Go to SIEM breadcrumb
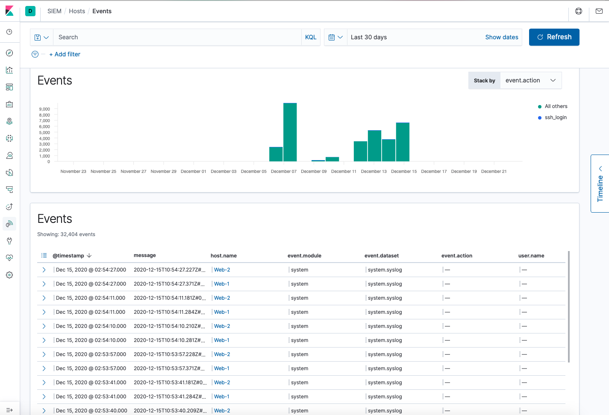The image size is (609, 415). [x=54, y=11]
